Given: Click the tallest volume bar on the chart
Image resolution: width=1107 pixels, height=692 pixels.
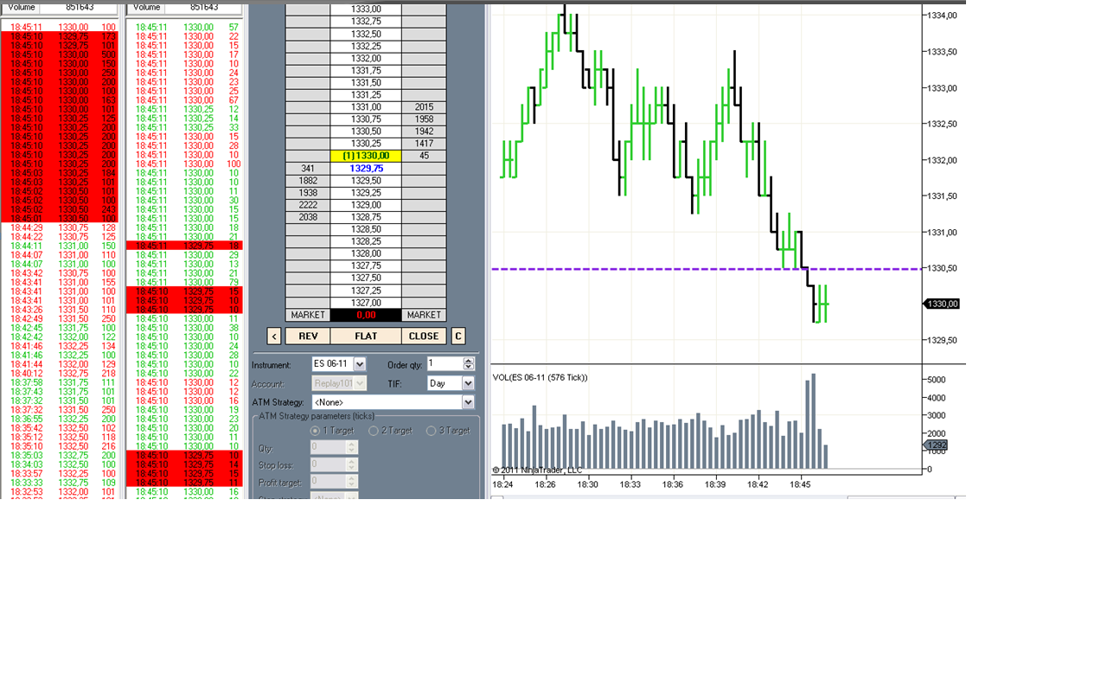Looking at the screenshot, I should pos(814,421).
